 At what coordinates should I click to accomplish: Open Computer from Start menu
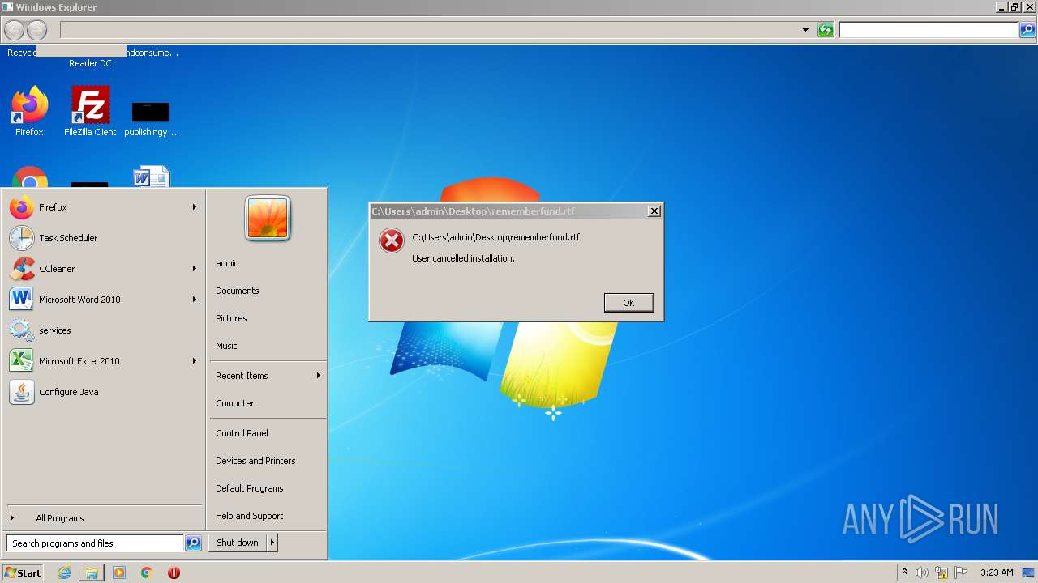point(235,403)
